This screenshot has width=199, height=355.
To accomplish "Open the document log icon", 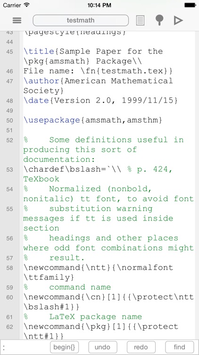I will click(141, 20).
